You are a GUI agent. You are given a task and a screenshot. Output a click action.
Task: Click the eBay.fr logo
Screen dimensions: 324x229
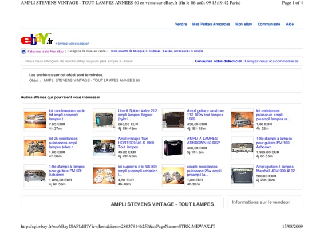pyautogui.click(x=37, y=39)
